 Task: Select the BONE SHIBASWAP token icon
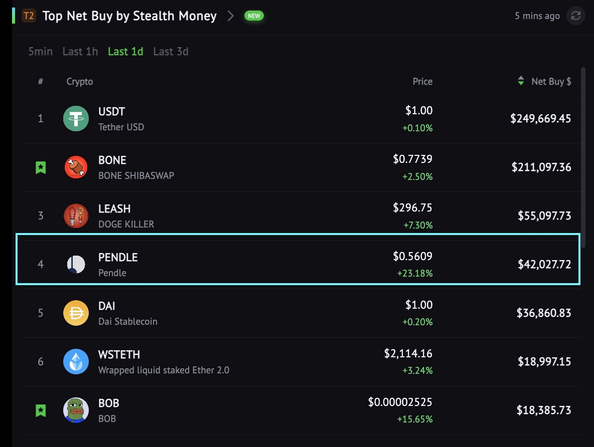[75, 167]
